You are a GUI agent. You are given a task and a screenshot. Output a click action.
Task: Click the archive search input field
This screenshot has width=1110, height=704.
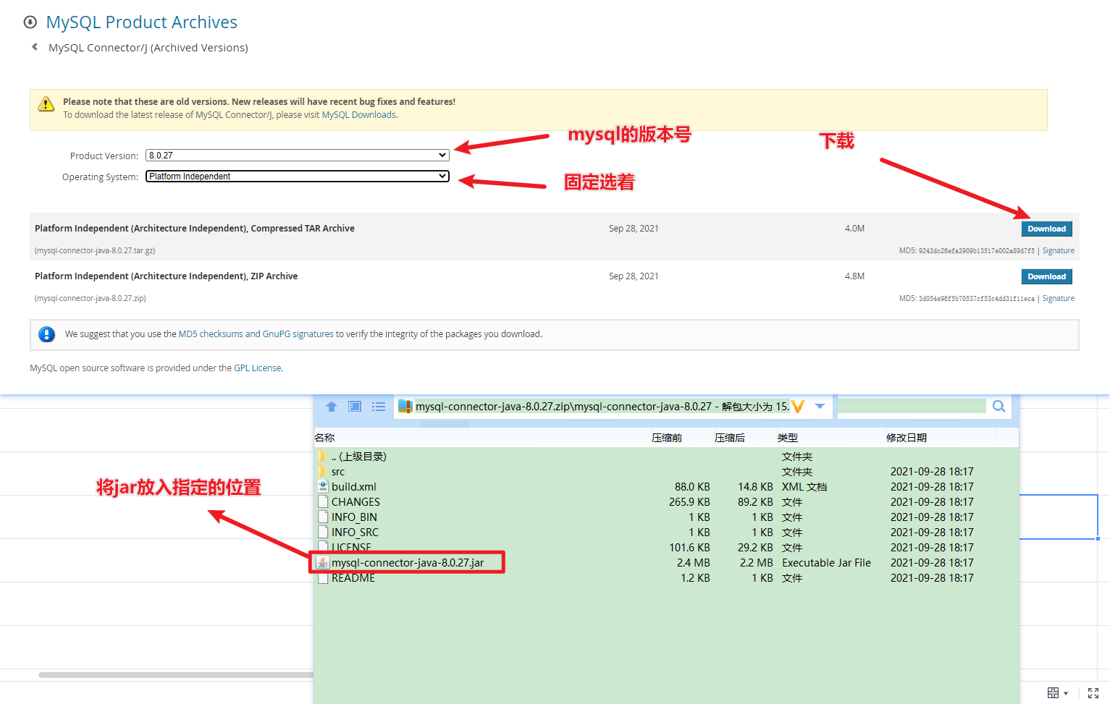point(912,407)
